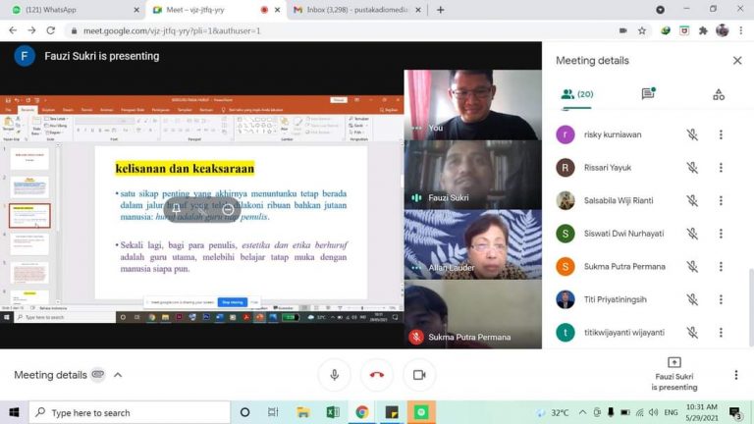Image resolution: width=754 pixels, height=424 pixels.
Task: Open Task View on the taskbar
Action: pyautogui.click(x=273, y=412)
